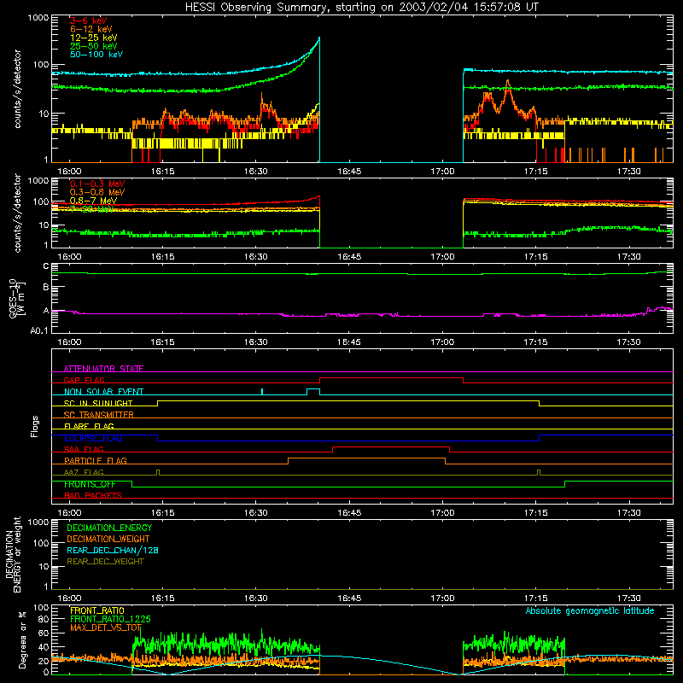
Task: Click the NON_SOLAR_EVENT flag label
Action: click(103, 392)
